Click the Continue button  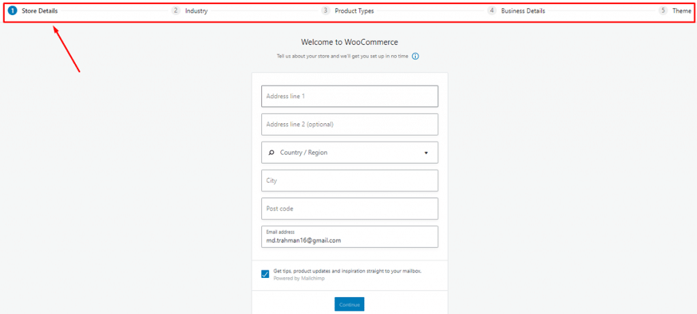pos(349,304)
